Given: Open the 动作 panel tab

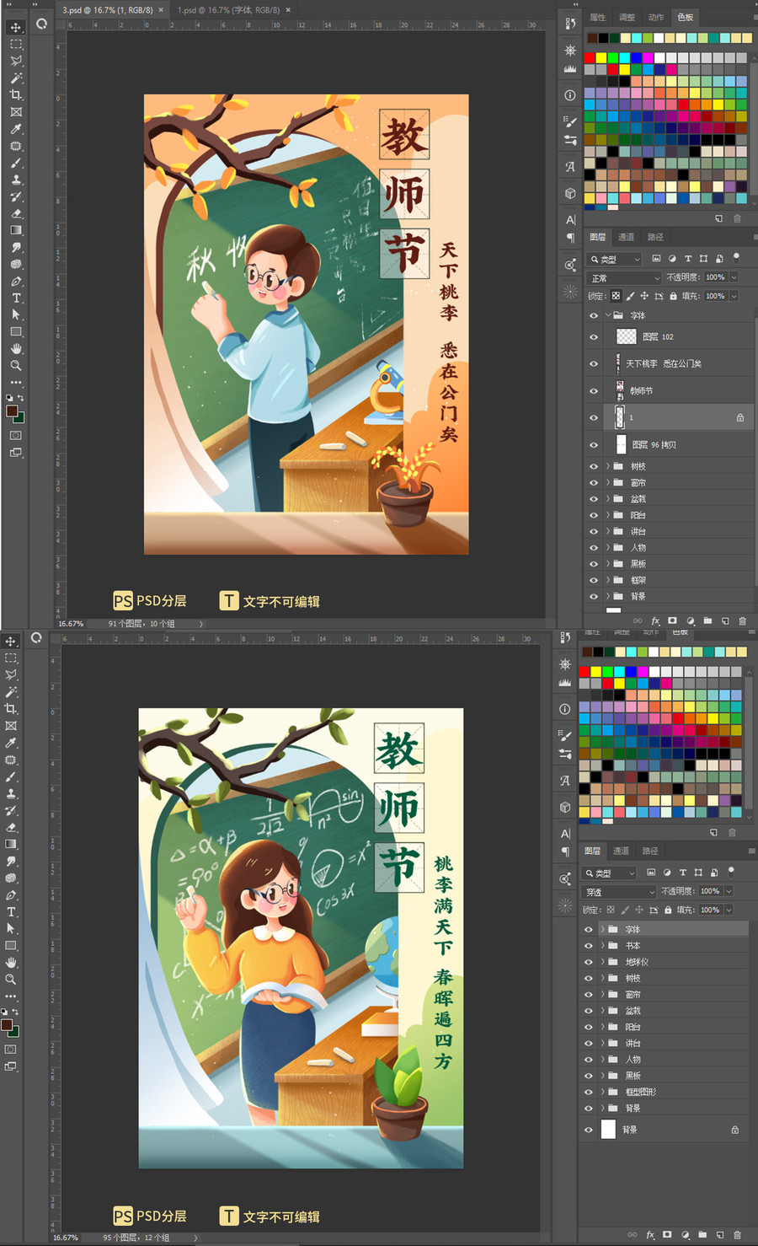Looking at the screenshot, I should coord(656,17).
